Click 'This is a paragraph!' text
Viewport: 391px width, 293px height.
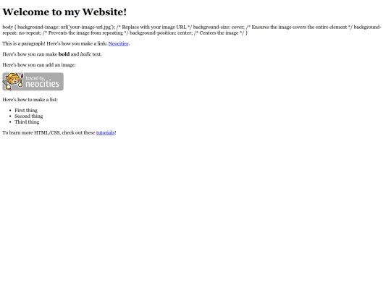[24, 43]
